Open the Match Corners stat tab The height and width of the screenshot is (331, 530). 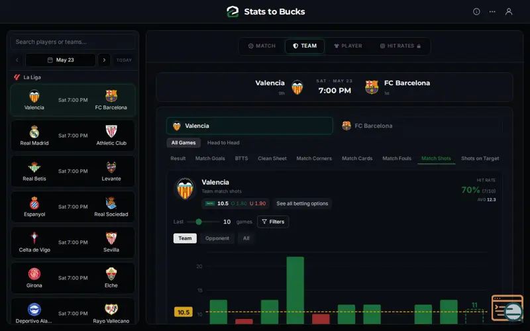point(314,158)
